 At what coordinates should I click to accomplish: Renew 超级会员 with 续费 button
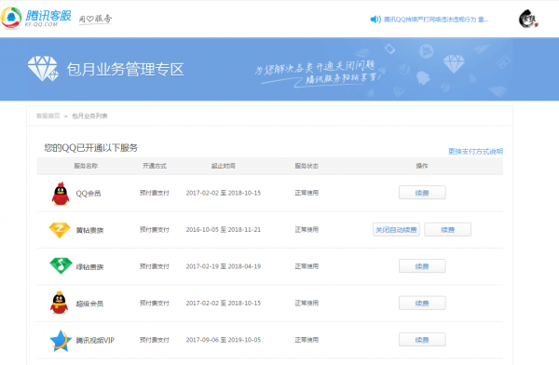[x=422, y=303]
